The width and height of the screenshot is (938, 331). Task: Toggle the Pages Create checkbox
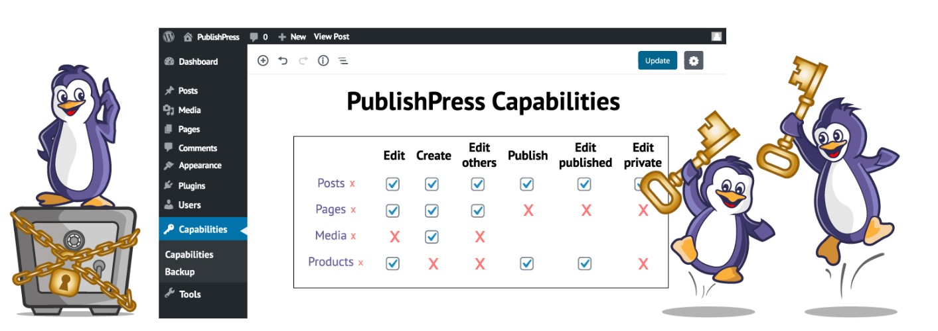coord(432,211)
